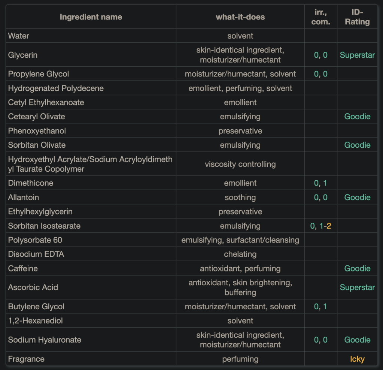Click the Icky rating for Fragrance
Image resolution: width=383 pixels, height=370 pixels.
[357, 359]
